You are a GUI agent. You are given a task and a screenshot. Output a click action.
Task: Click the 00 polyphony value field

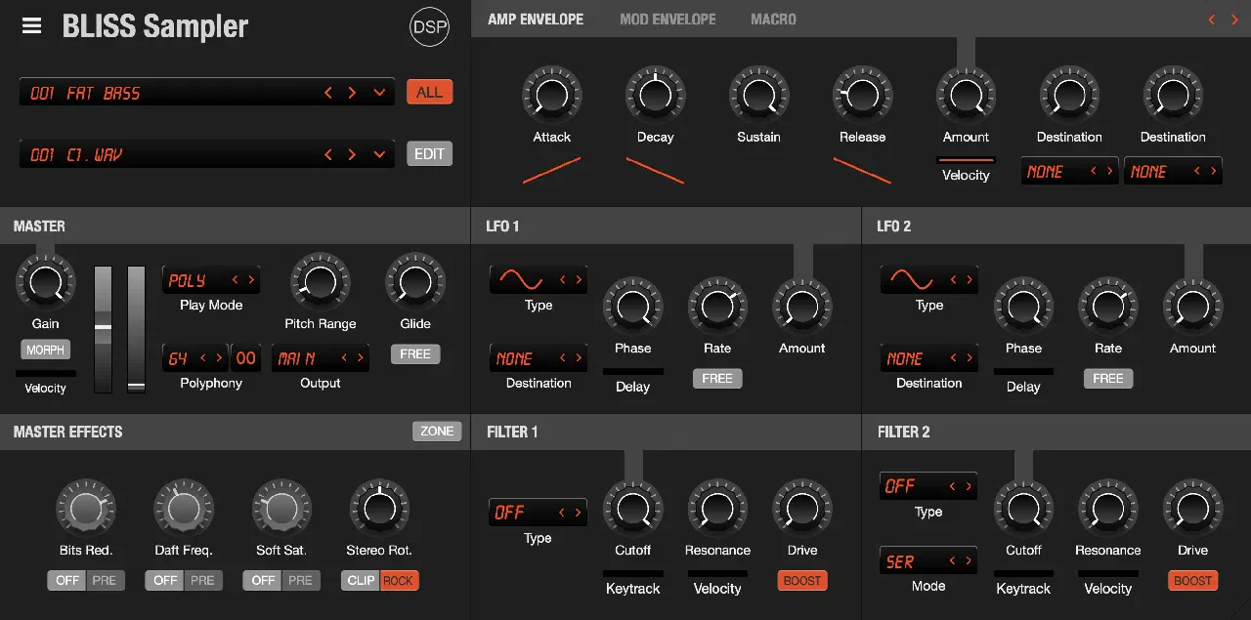click(245, 358)
